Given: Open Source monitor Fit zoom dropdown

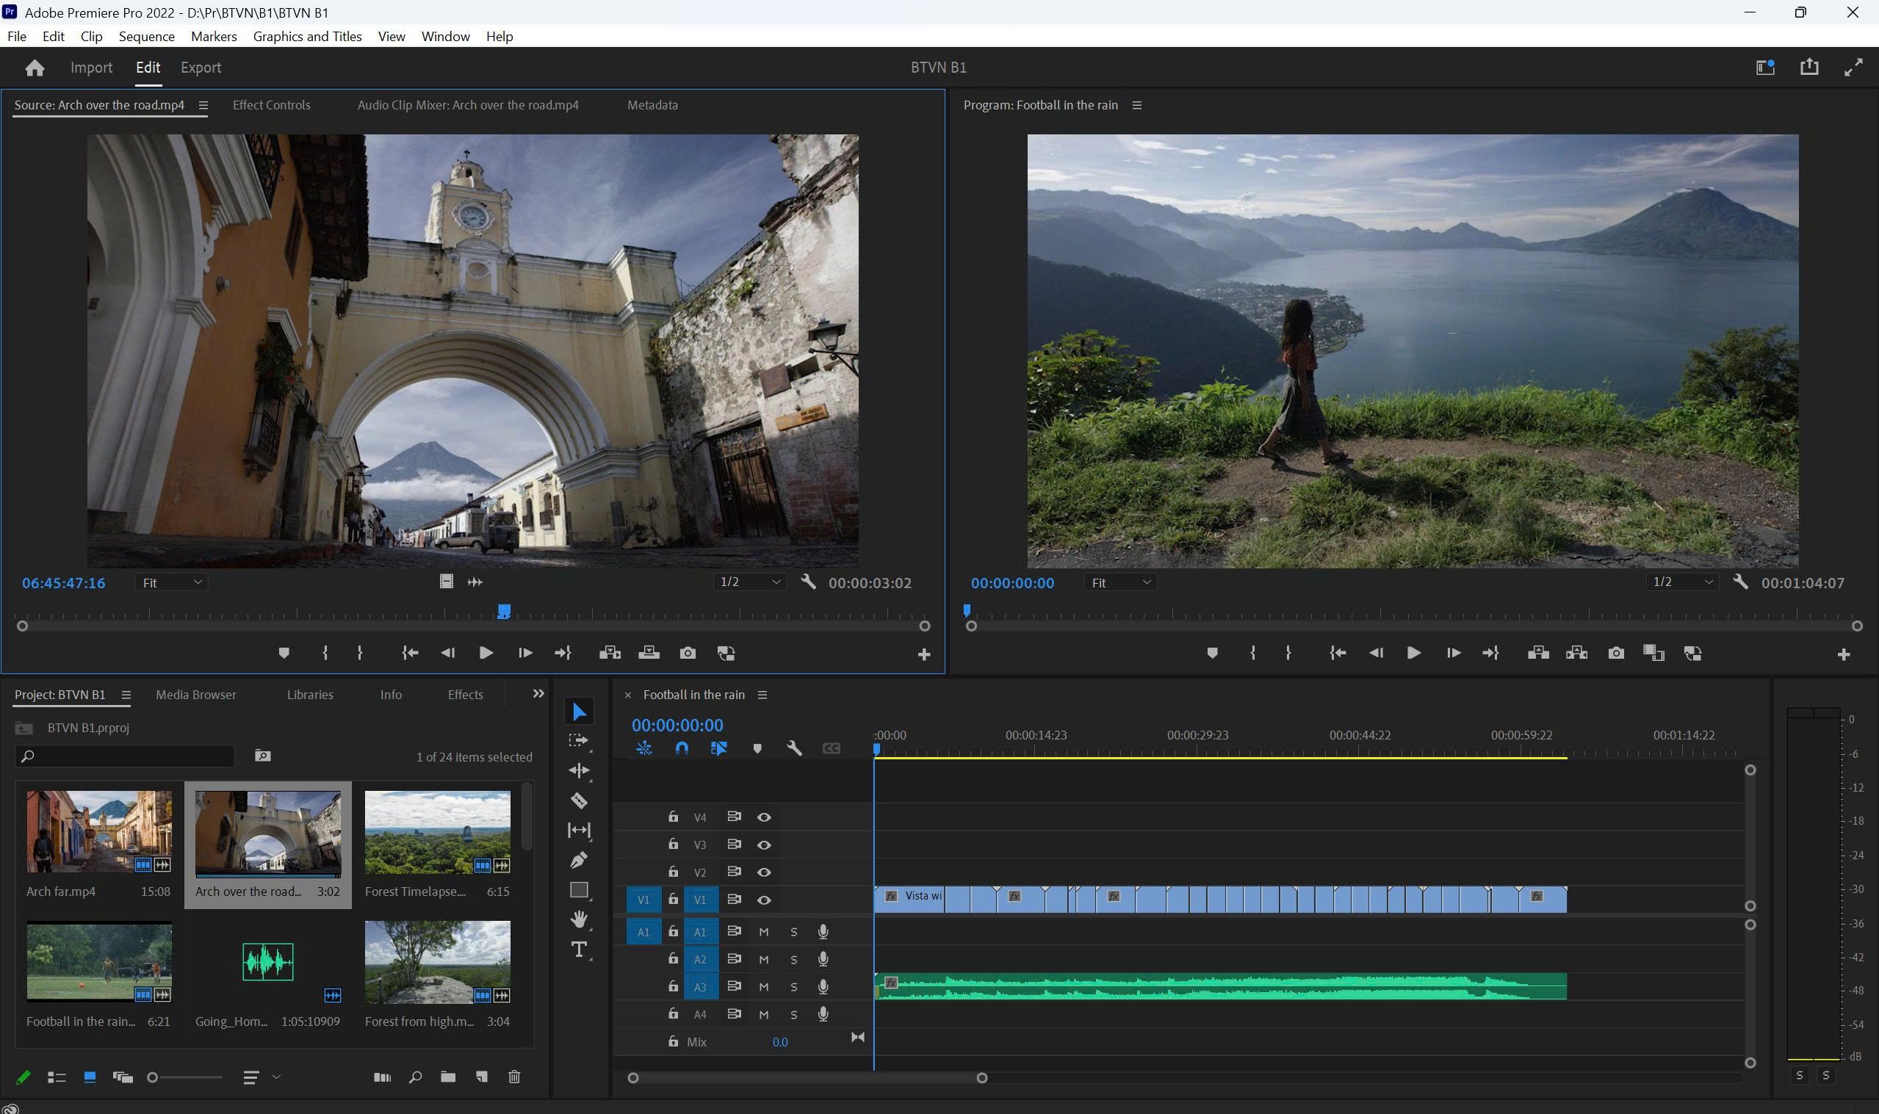Looking at the screenshot, I should (171, 582).
